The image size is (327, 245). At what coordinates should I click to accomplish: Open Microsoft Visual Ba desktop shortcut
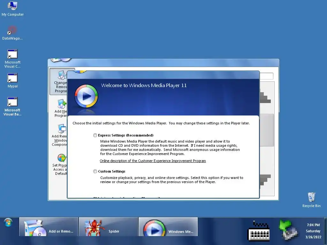(12, 107)
